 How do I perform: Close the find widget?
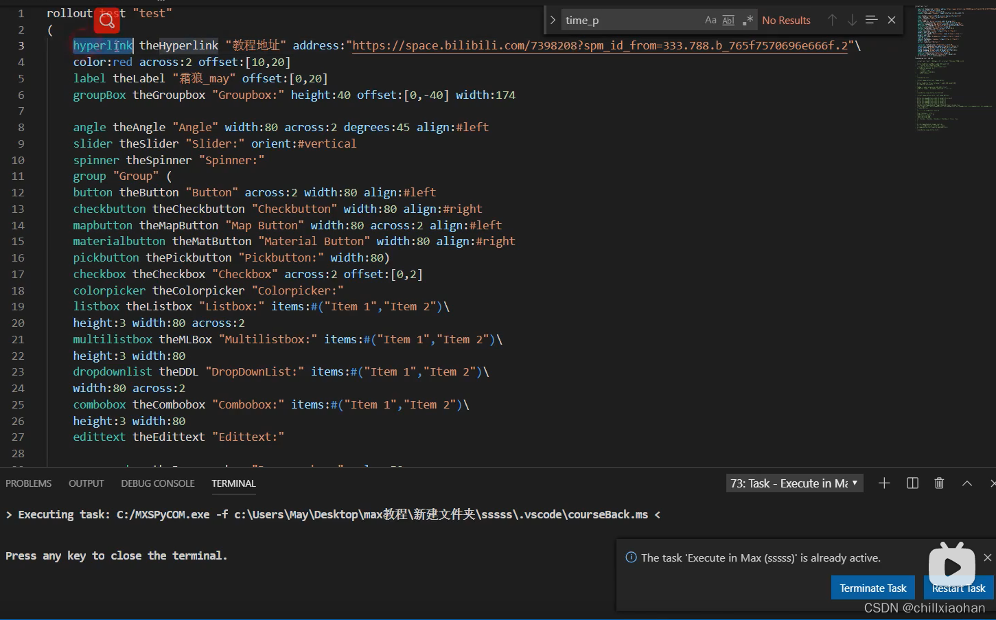tap(892, 20)
